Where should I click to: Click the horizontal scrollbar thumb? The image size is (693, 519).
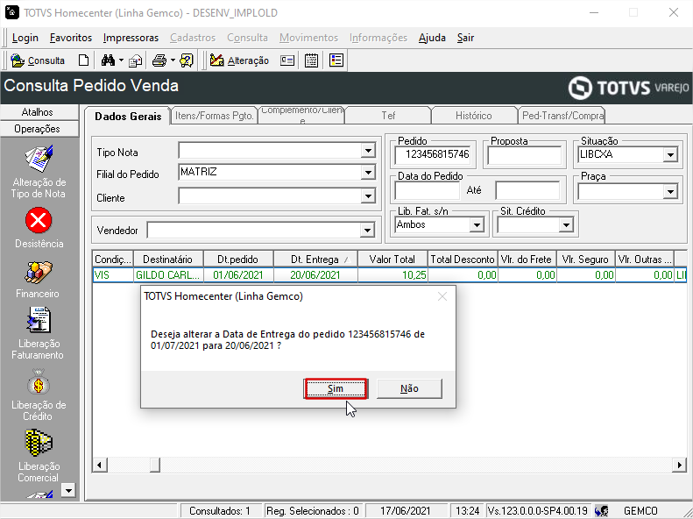(155, 465)
